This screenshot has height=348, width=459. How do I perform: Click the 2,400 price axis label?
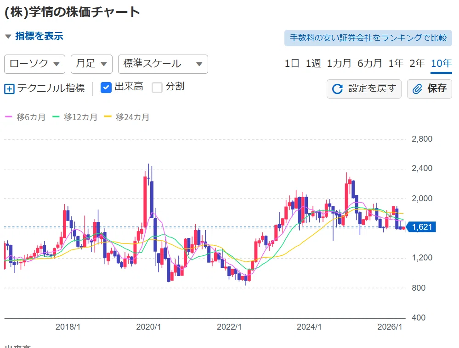422,168
